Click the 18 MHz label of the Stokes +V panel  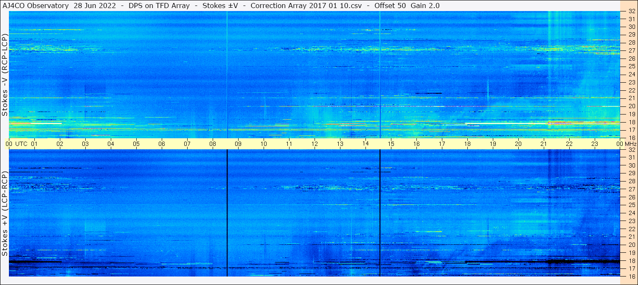coord(632,260)
